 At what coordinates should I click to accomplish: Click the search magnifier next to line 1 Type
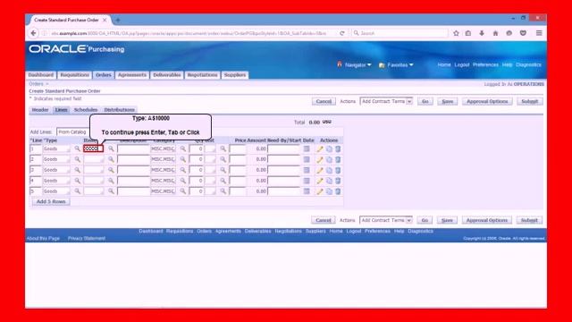tap(78, 149)
